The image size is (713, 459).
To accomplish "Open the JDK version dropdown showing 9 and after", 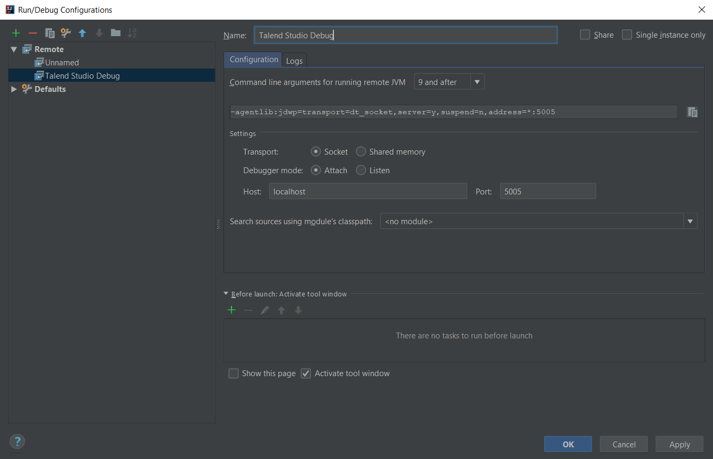I will tap(477, 81).
